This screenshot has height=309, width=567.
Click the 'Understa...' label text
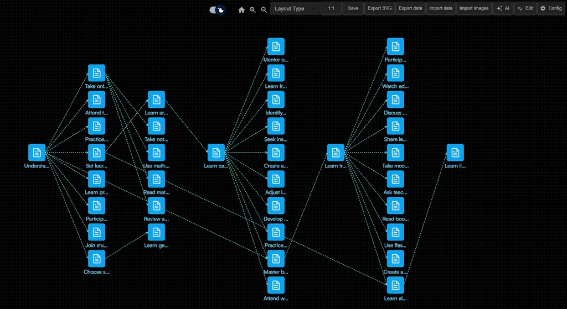point(37,166)
